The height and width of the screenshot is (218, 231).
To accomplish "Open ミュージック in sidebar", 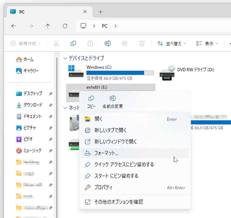I will [29, 151].
